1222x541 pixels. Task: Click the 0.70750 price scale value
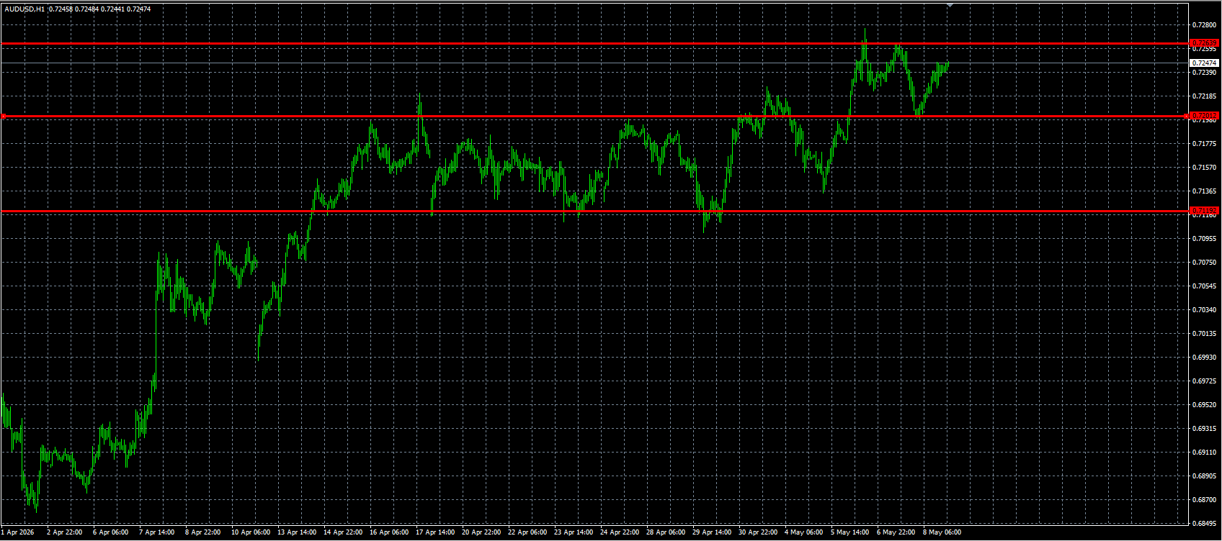tap(1204, 263)
